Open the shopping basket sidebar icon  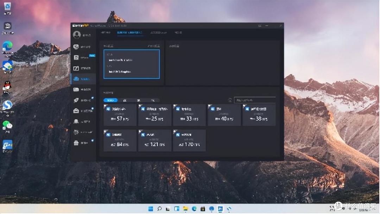click(76, 143)
